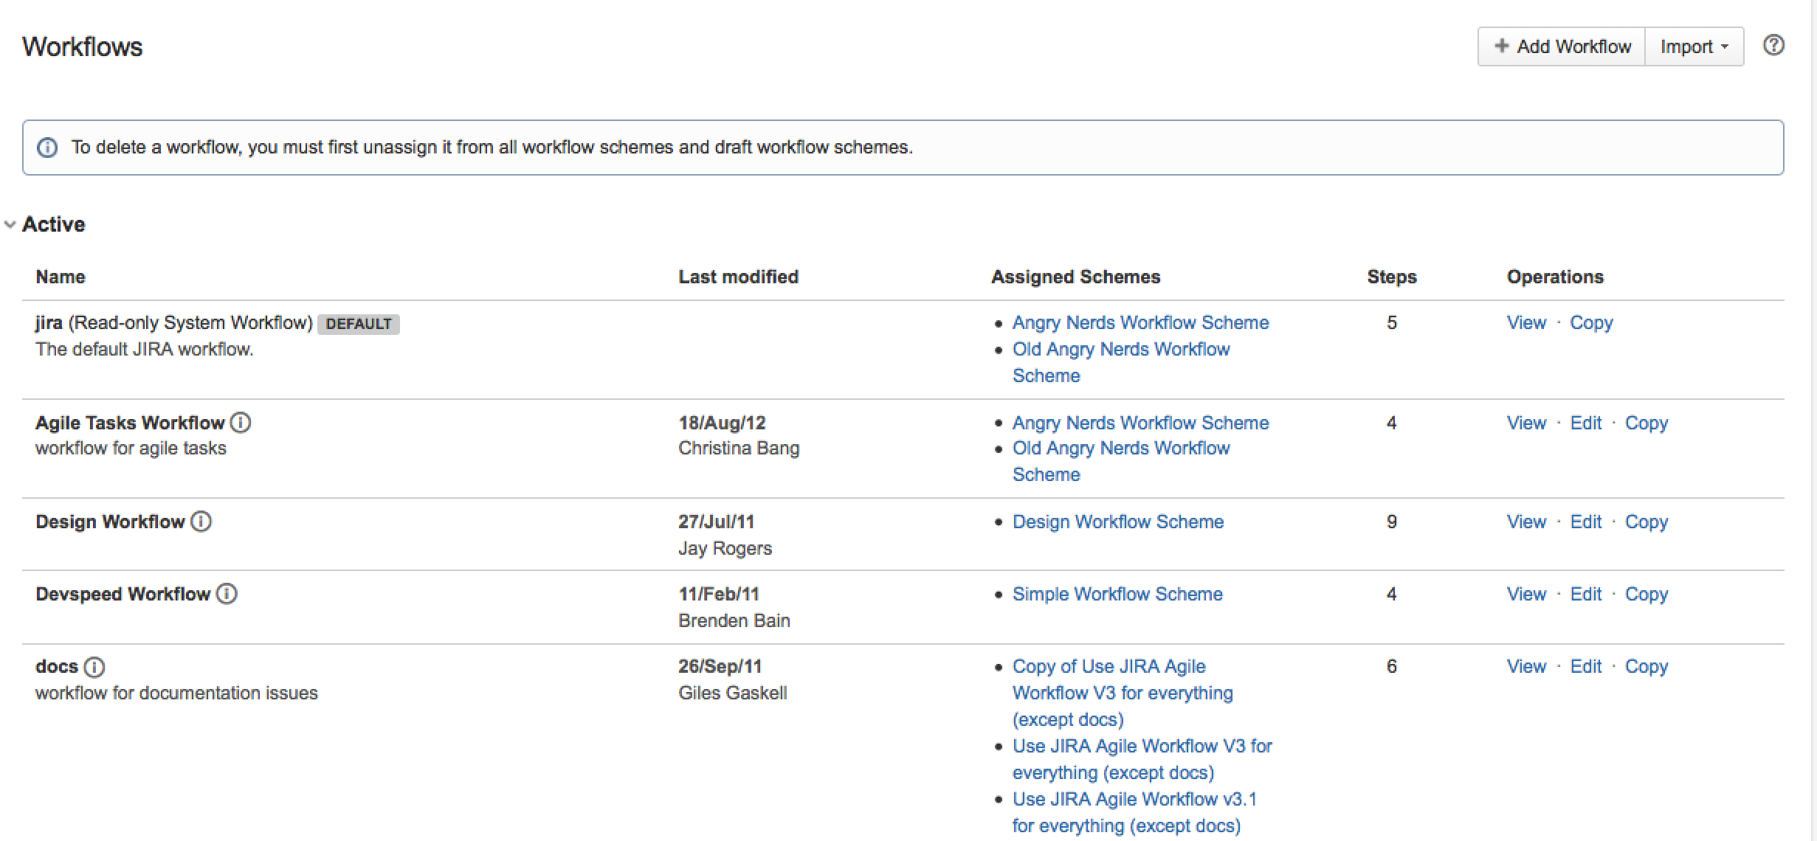Click the Assigned Schemes column header
This screenshot has height=841, width=1817.
[1075, 277]
